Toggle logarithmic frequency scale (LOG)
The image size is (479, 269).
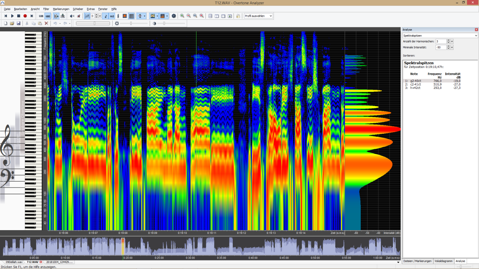click(48, 16)
